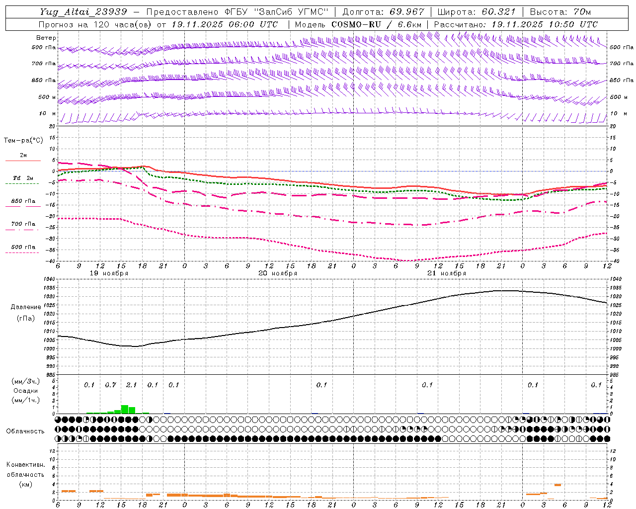This screenshot has width=636, height=509.
Task: Click the (км) convective cloud unit label
Action: click(x=25, y=484)
